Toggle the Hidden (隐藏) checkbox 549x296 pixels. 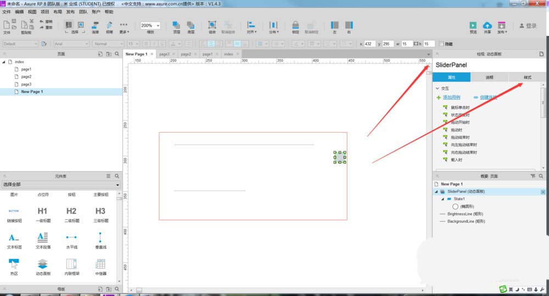(x=441, y=44)
